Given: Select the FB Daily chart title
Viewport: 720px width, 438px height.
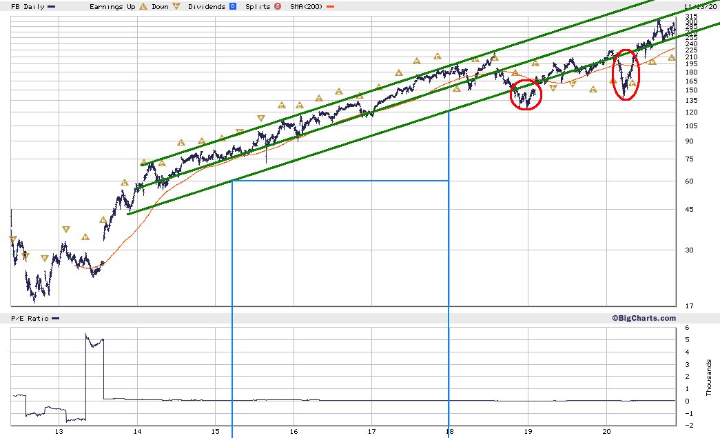Looking at the screenshot, I should click(x=28, y=6).
